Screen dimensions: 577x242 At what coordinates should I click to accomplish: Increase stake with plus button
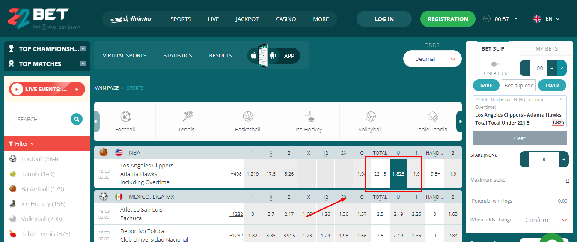pos(564,159)
